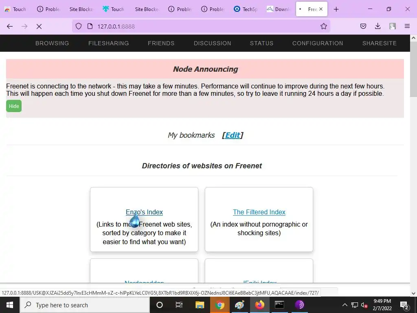Viewport: 417px width, 313px height.
Task: Stop loading the page
Action: pyautogui.click(x=39, y=26)
